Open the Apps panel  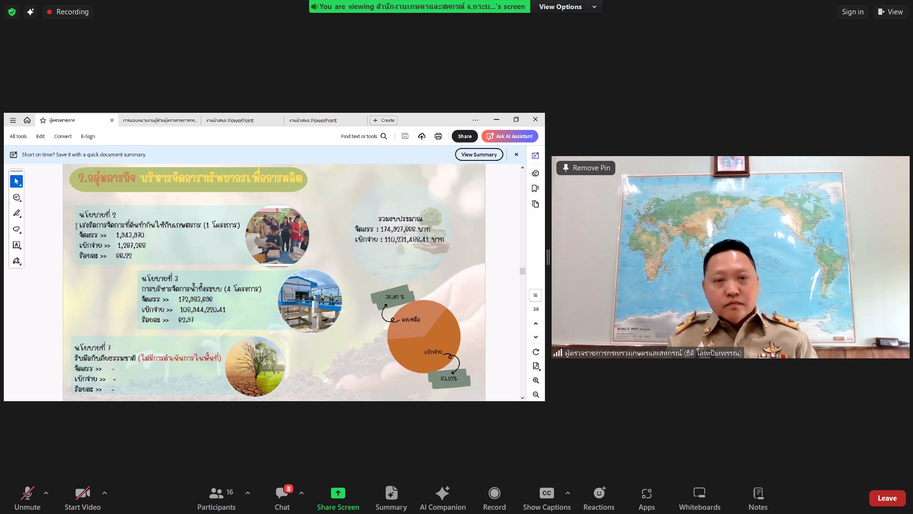pyautogui.click(x=646, y=497)
